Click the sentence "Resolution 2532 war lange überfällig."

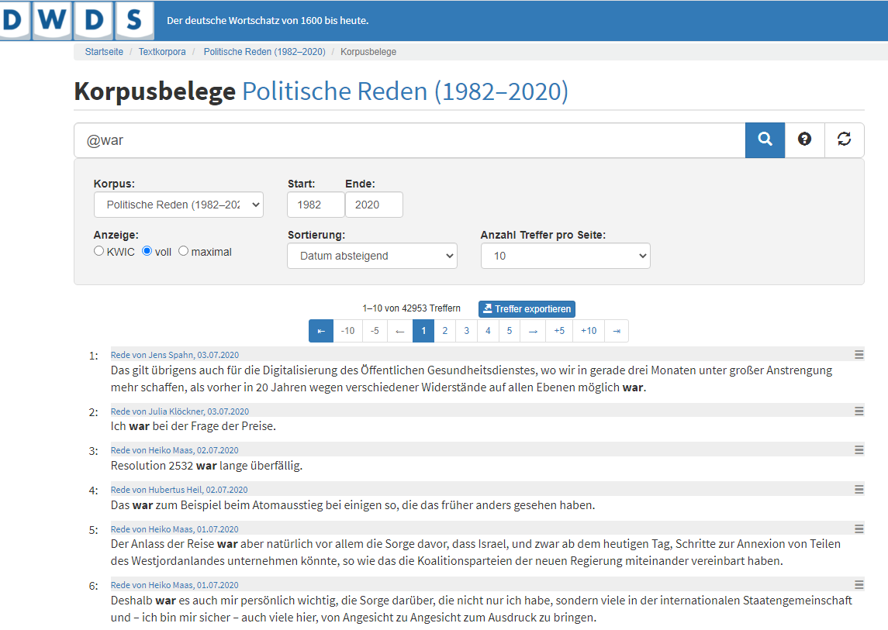[x=207, y=466]
